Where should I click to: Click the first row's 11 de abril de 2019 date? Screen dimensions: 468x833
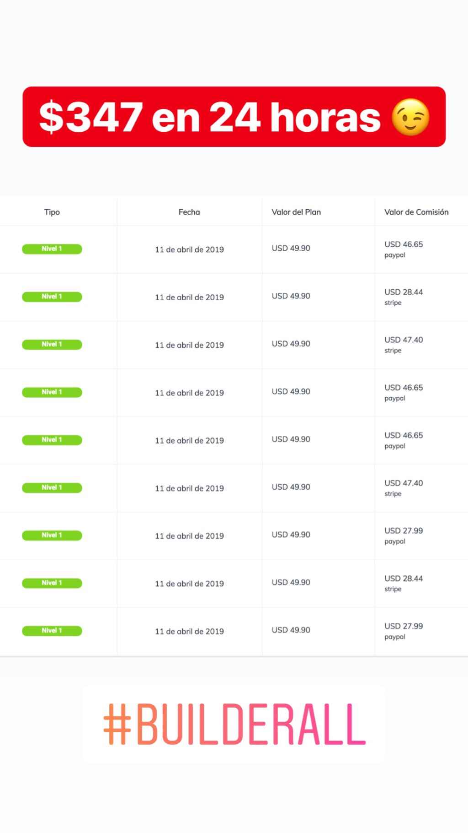189,249
